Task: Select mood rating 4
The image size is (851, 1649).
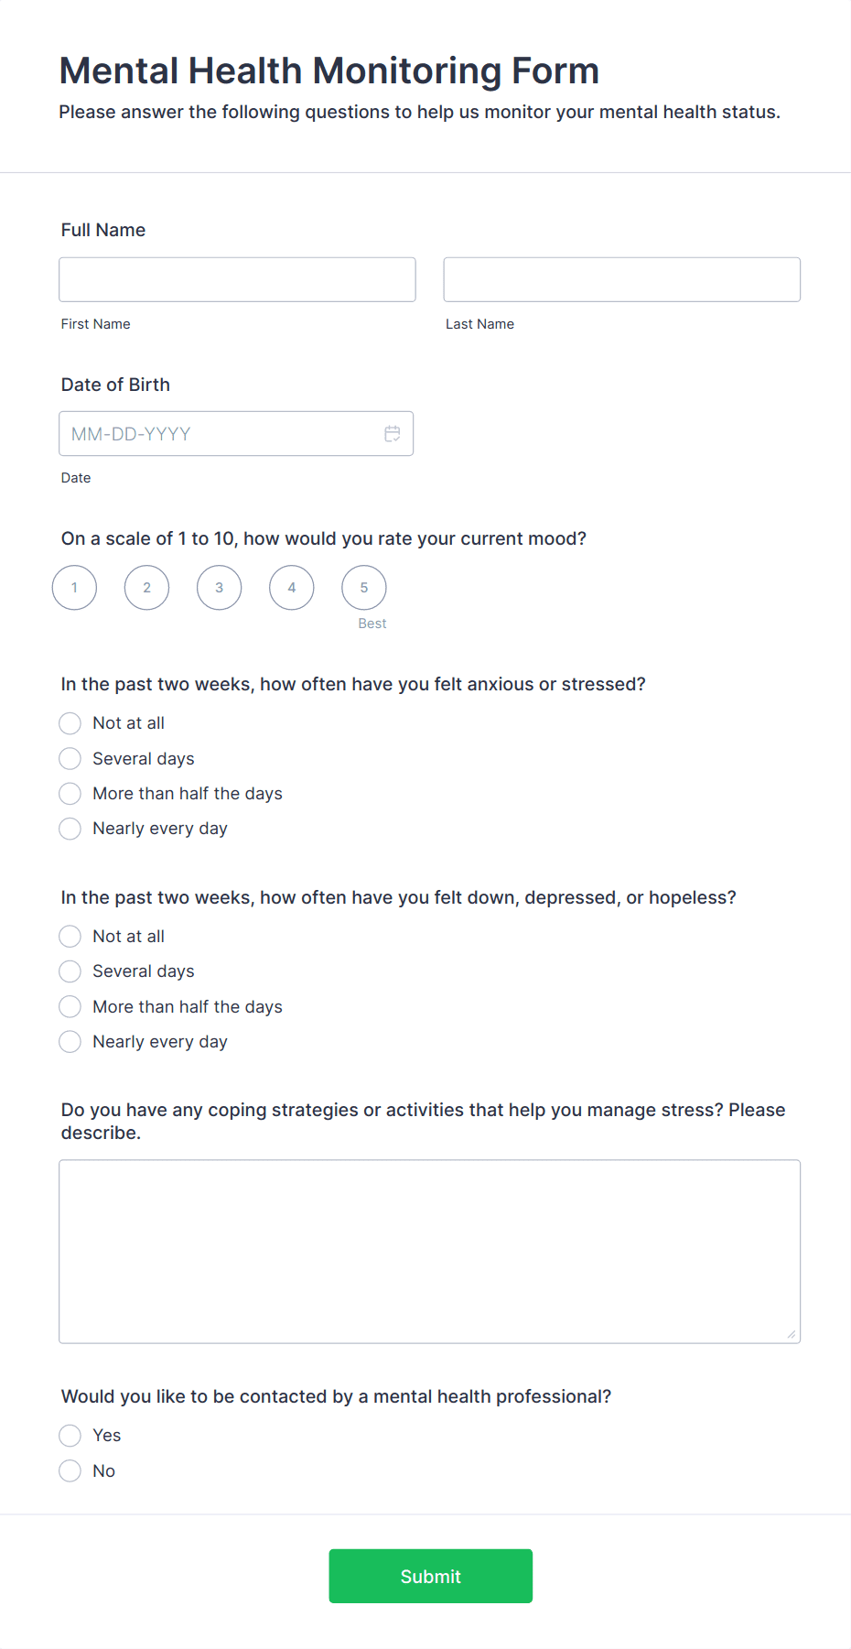Action: click(x=292, y=588)
